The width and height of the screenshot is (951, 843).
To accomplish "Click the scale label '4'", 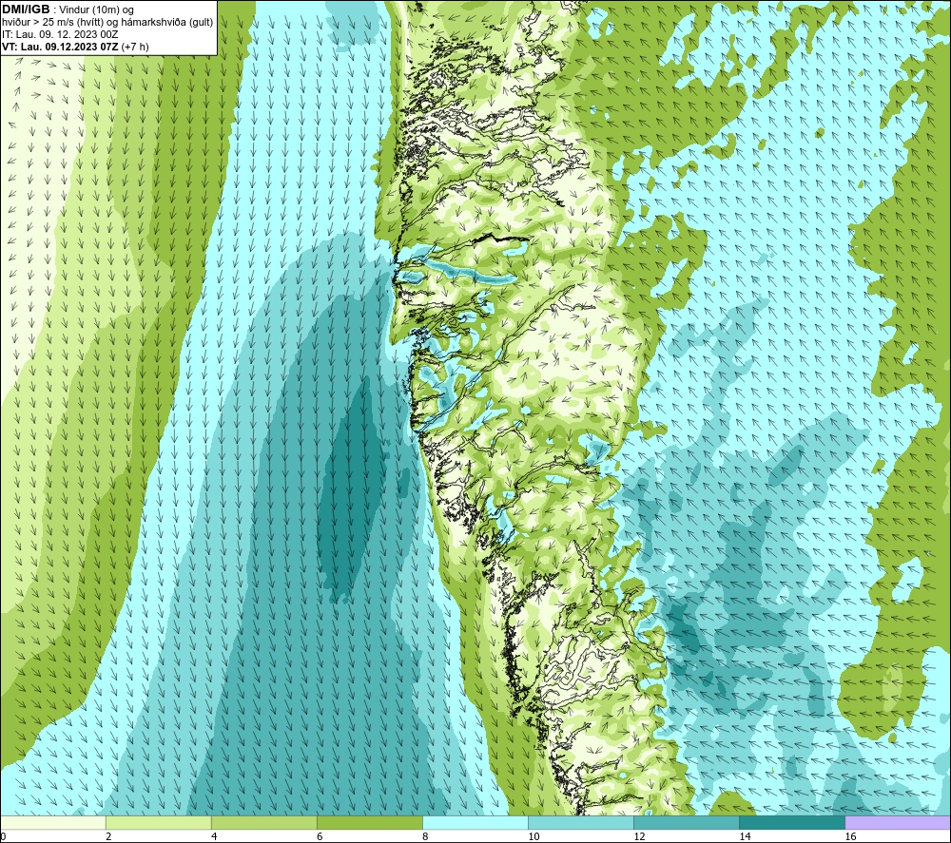I will pyautogui.click(x=214, y=837).
